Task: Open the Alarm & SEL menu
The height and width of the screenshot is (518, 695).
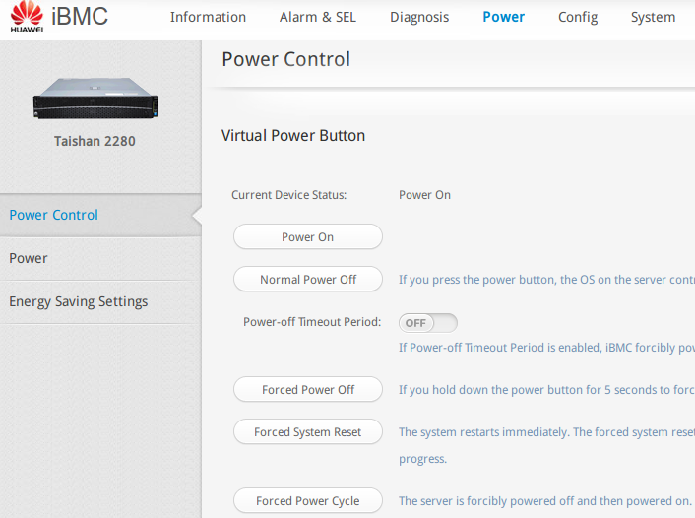Action: coord(317,17)
